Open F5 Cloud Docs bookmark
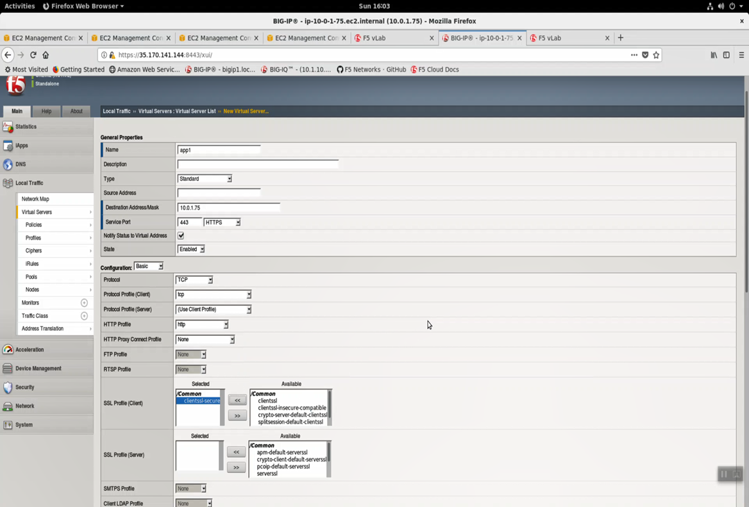This screenshot has width=749, height=507. (435, 70)
